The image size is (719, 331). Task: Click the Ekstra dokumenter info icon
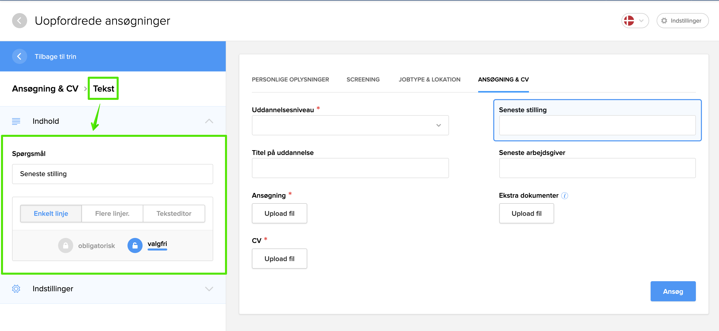(564, 195)
